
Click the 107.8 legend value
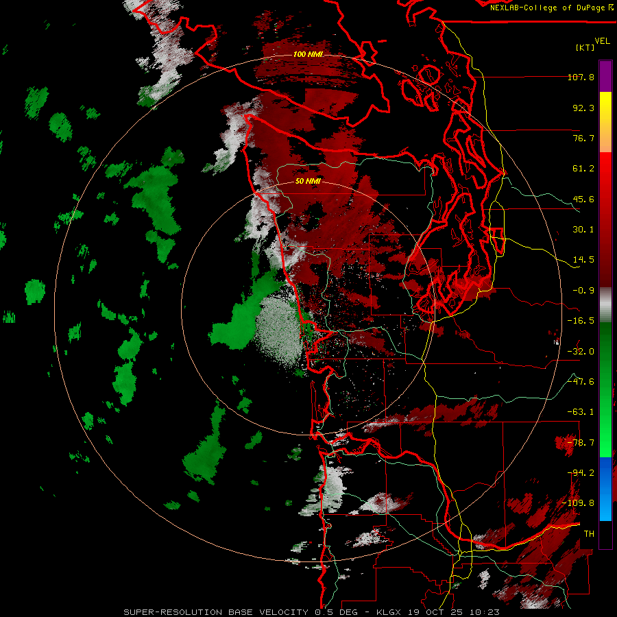[x=581, y=77]
